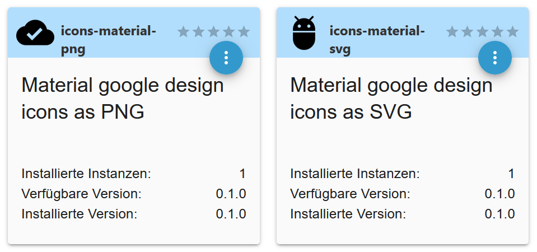Viewport: 537px width, 252px height.
Task: Click the "Material google design icons as PNG" description
Action: point(122,99)
